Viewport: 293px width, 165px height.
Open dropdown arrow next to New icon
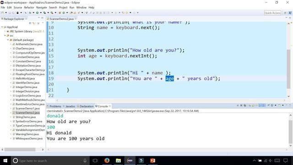coord(6,13)
